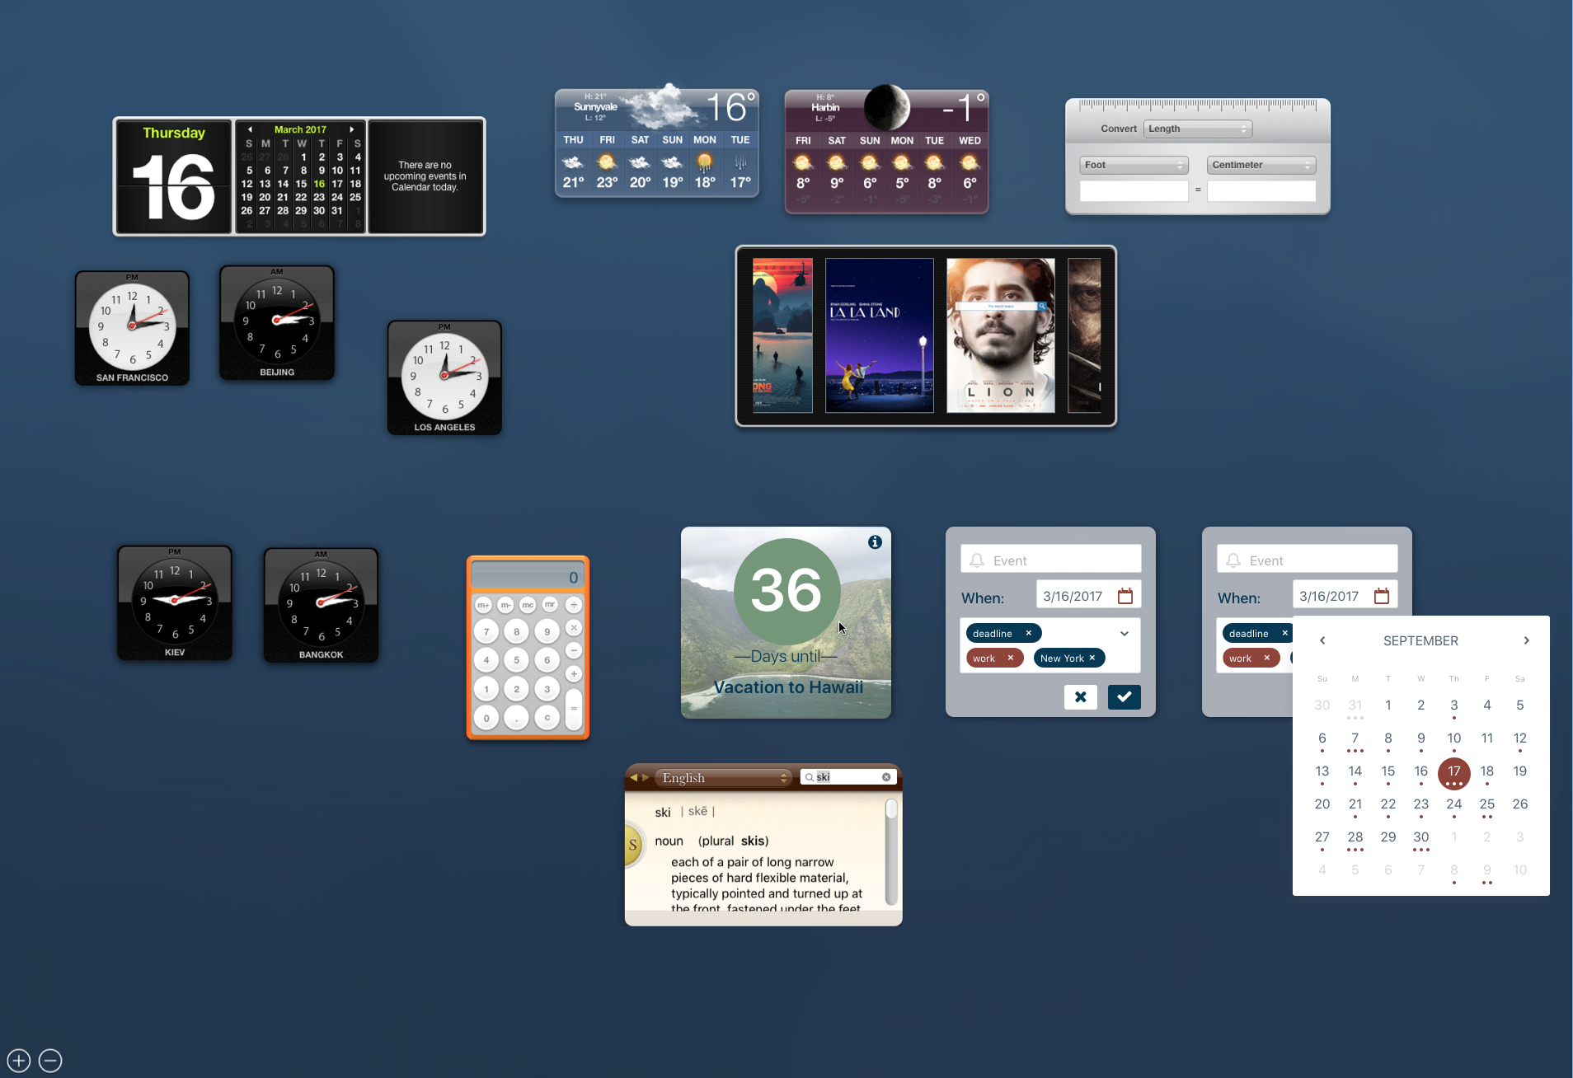Click the multiply key on calculator

click(x=574, y=628)
